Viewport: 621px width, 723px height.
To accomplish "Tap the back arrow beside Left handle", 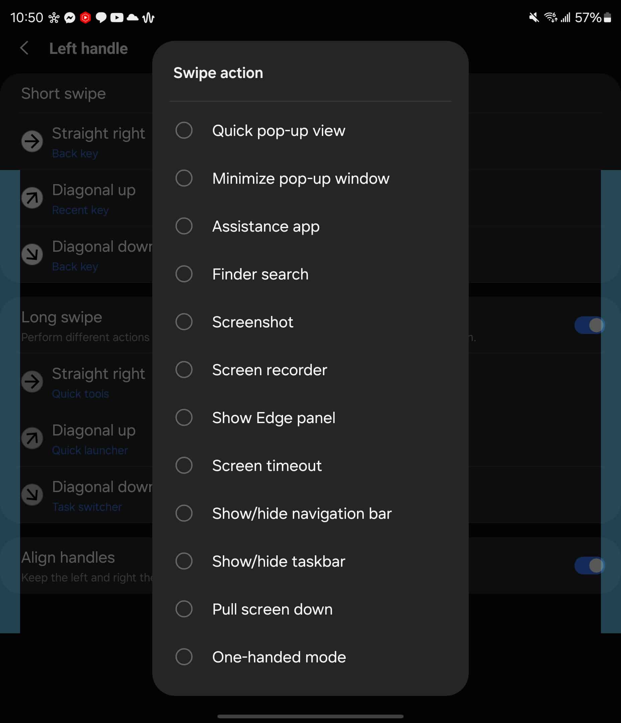I will 24,48.
